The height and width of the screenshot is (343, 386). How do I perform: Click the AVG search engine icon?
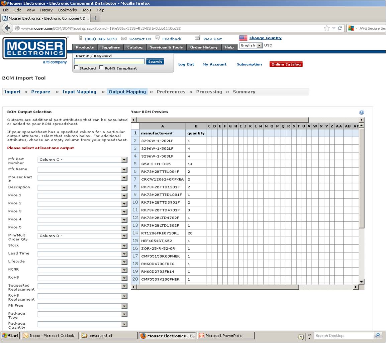click(351, 28)
